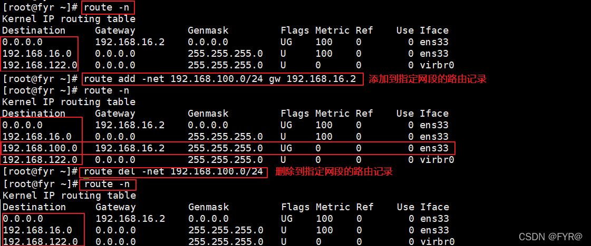Click the Destination header of second table
This screenshot has width=591, height=246.
click(x=34, y=114)
